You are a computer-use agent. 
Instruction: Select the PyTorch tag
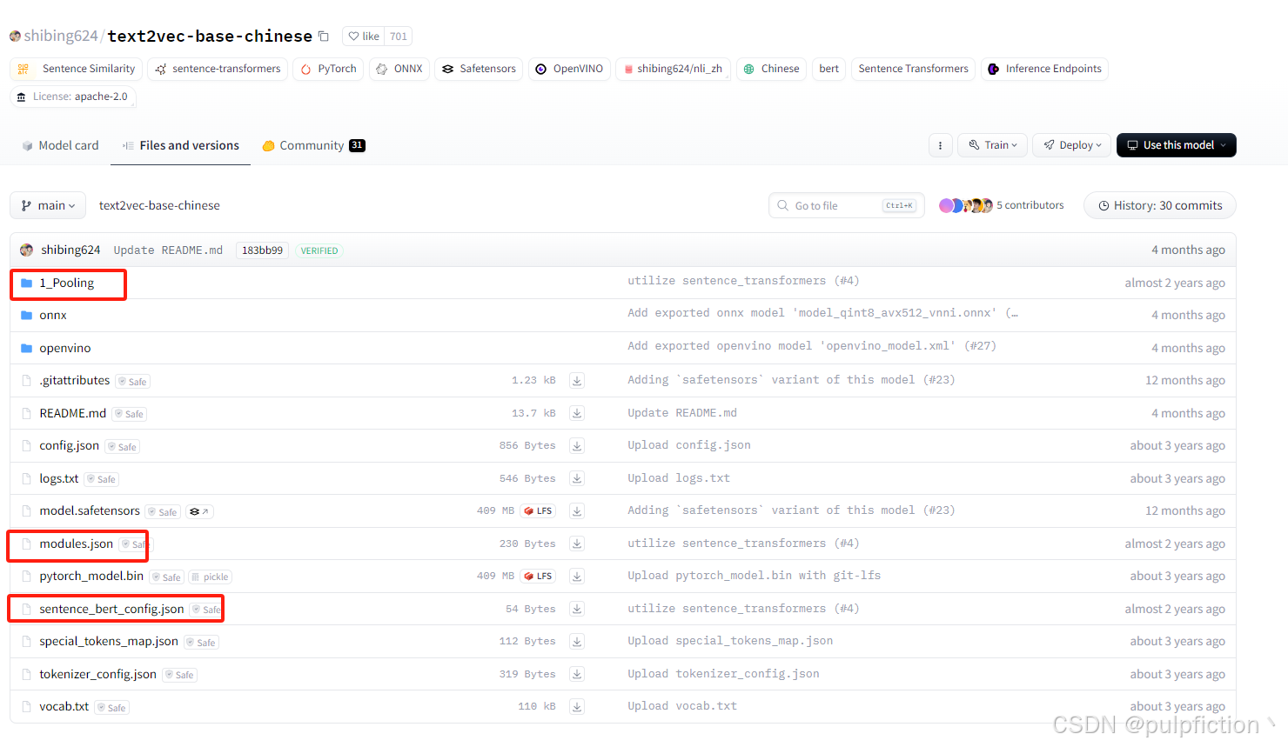click(329, 69)
